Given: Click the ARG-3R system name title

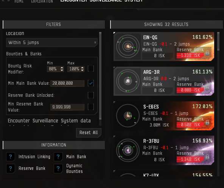Looking at the screenshot, I should coord(151,72).
